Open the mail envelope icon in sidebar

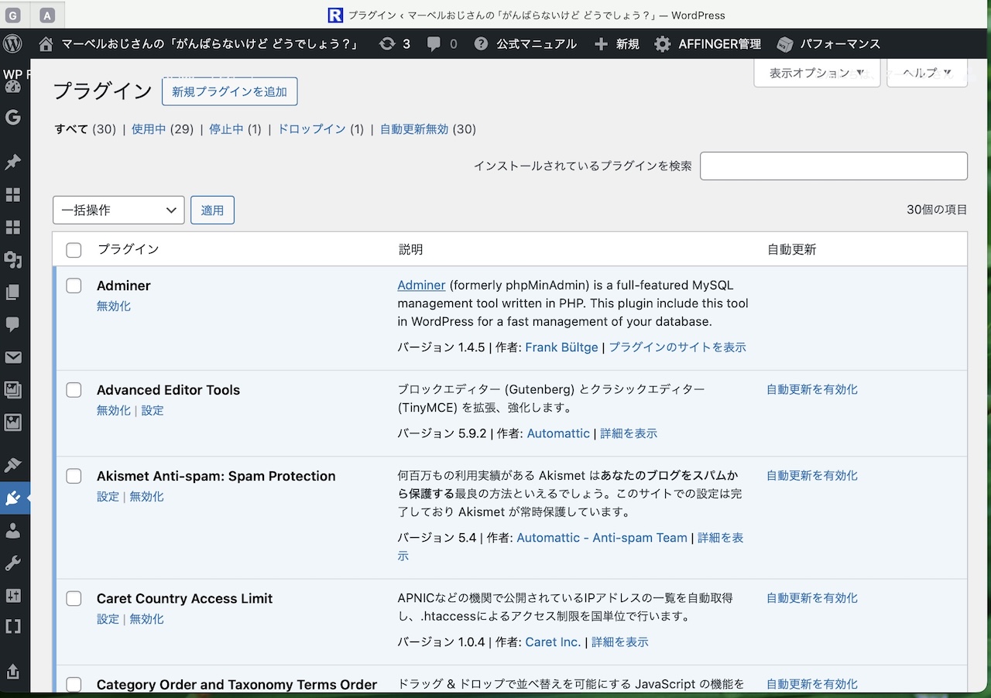[x=13, y=358]
